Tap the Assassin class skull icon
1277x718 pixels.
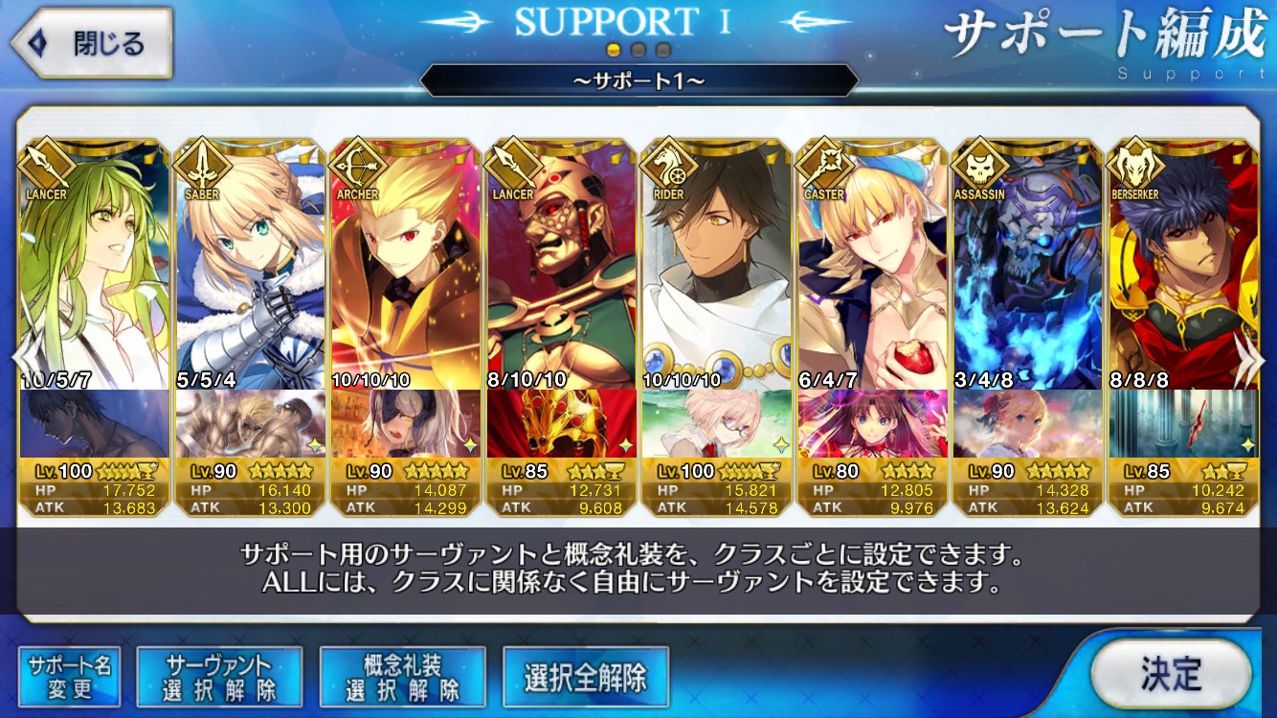coord(979,164)
